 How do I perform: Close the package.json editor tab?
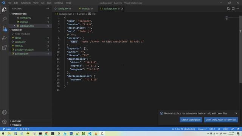[122, 9]
